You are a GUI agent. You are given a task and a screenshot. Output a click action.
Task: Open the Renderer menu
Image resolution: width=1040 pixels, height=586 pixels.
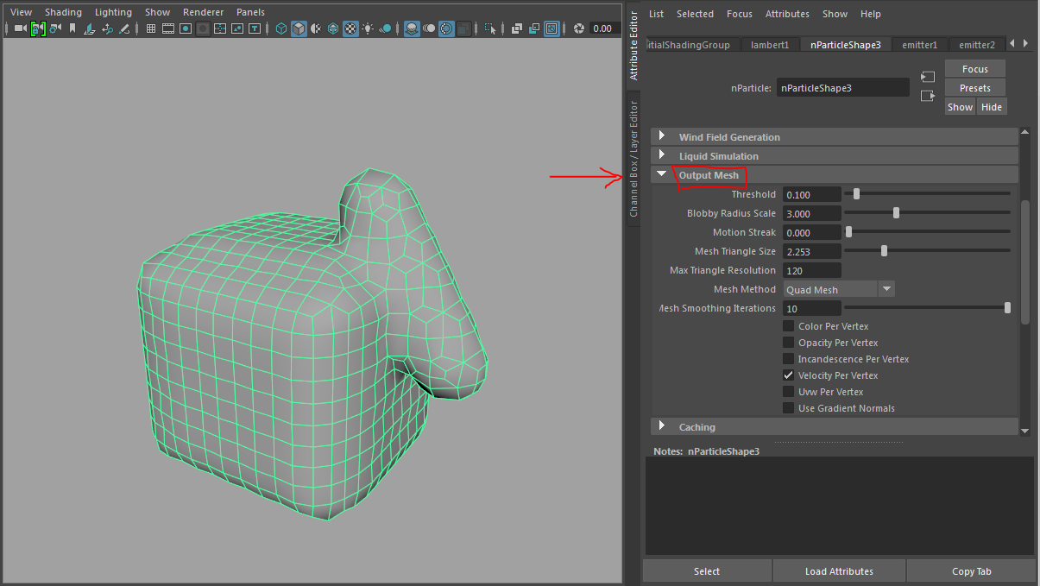[203, 11]
